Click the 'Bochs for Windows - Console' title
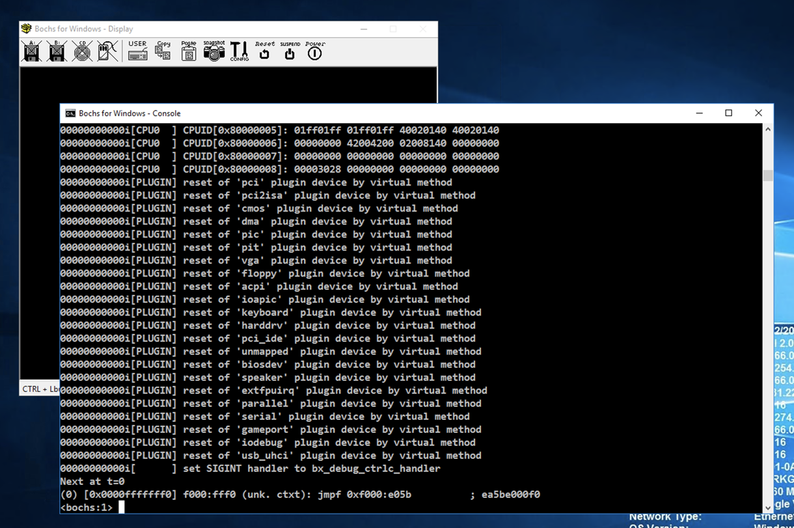Screen dimensions: 794x528 (x=130, y=113)
